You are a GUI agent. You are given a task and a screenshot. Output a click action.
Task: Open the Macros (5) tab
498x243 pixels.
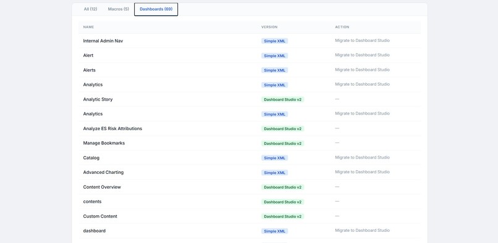pos(119,9)
